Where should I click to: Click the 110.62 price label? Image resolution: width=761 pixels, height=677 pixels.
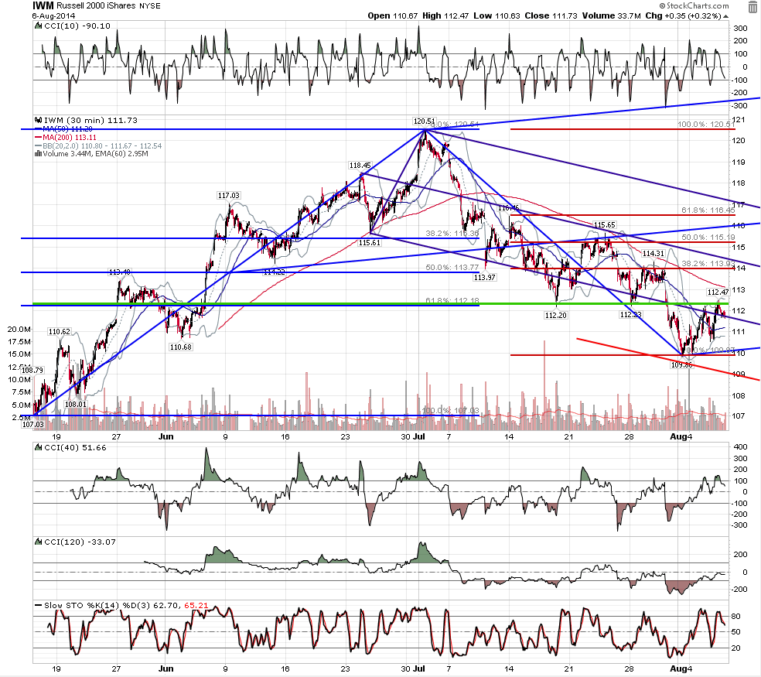(60, 332)
